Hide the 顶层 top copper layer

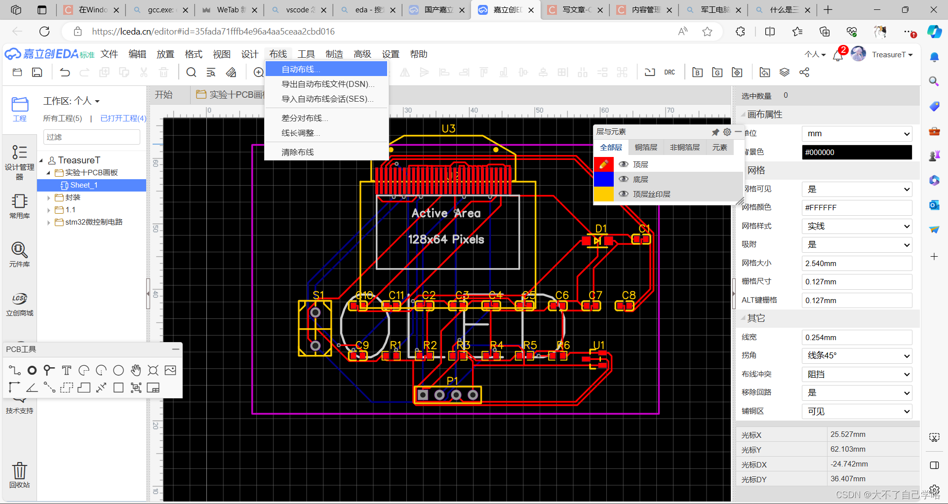(x=623, y=164)
